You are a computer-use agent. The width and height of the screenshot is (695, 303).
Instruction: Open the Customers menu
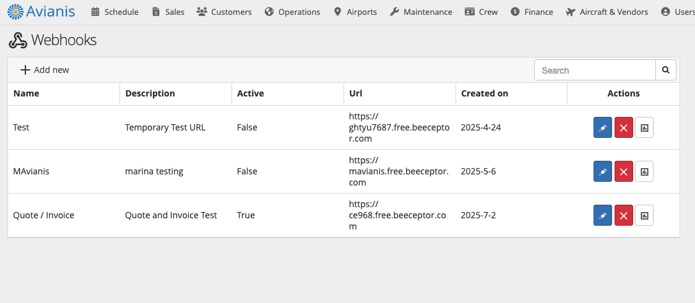[224, 12]
